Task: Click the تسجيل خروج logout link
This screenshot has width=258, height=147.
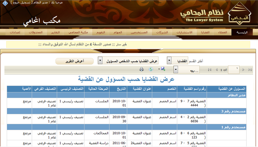Action: (22, 3)
